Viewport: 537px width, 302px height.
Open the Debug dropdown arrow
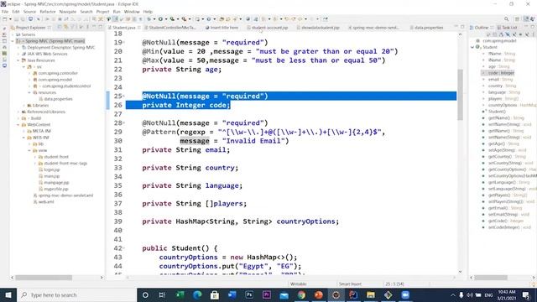pyautogui.click(x=154, y=19)
